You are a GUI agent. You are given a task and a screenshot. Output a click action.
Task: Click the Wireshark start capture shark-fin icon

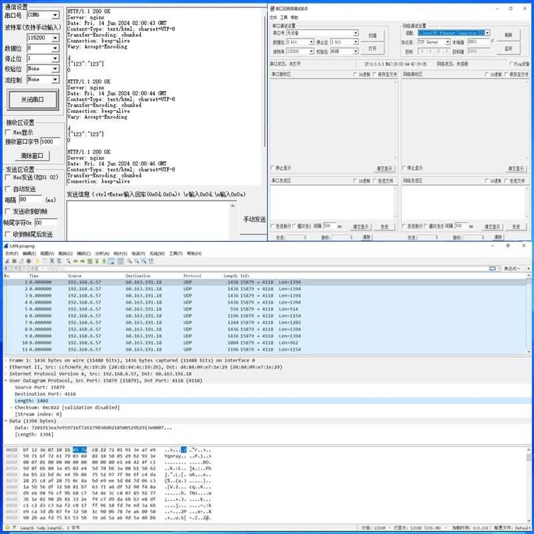[x=7, y=261]
